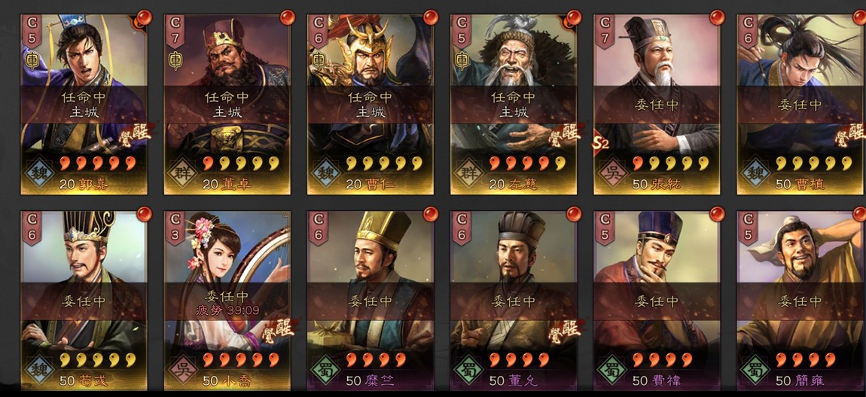Image resolution: width=866 pixels, height=397 pixels.
Task: Open the 曹仁 general card
Action: (x=370, y=105)
